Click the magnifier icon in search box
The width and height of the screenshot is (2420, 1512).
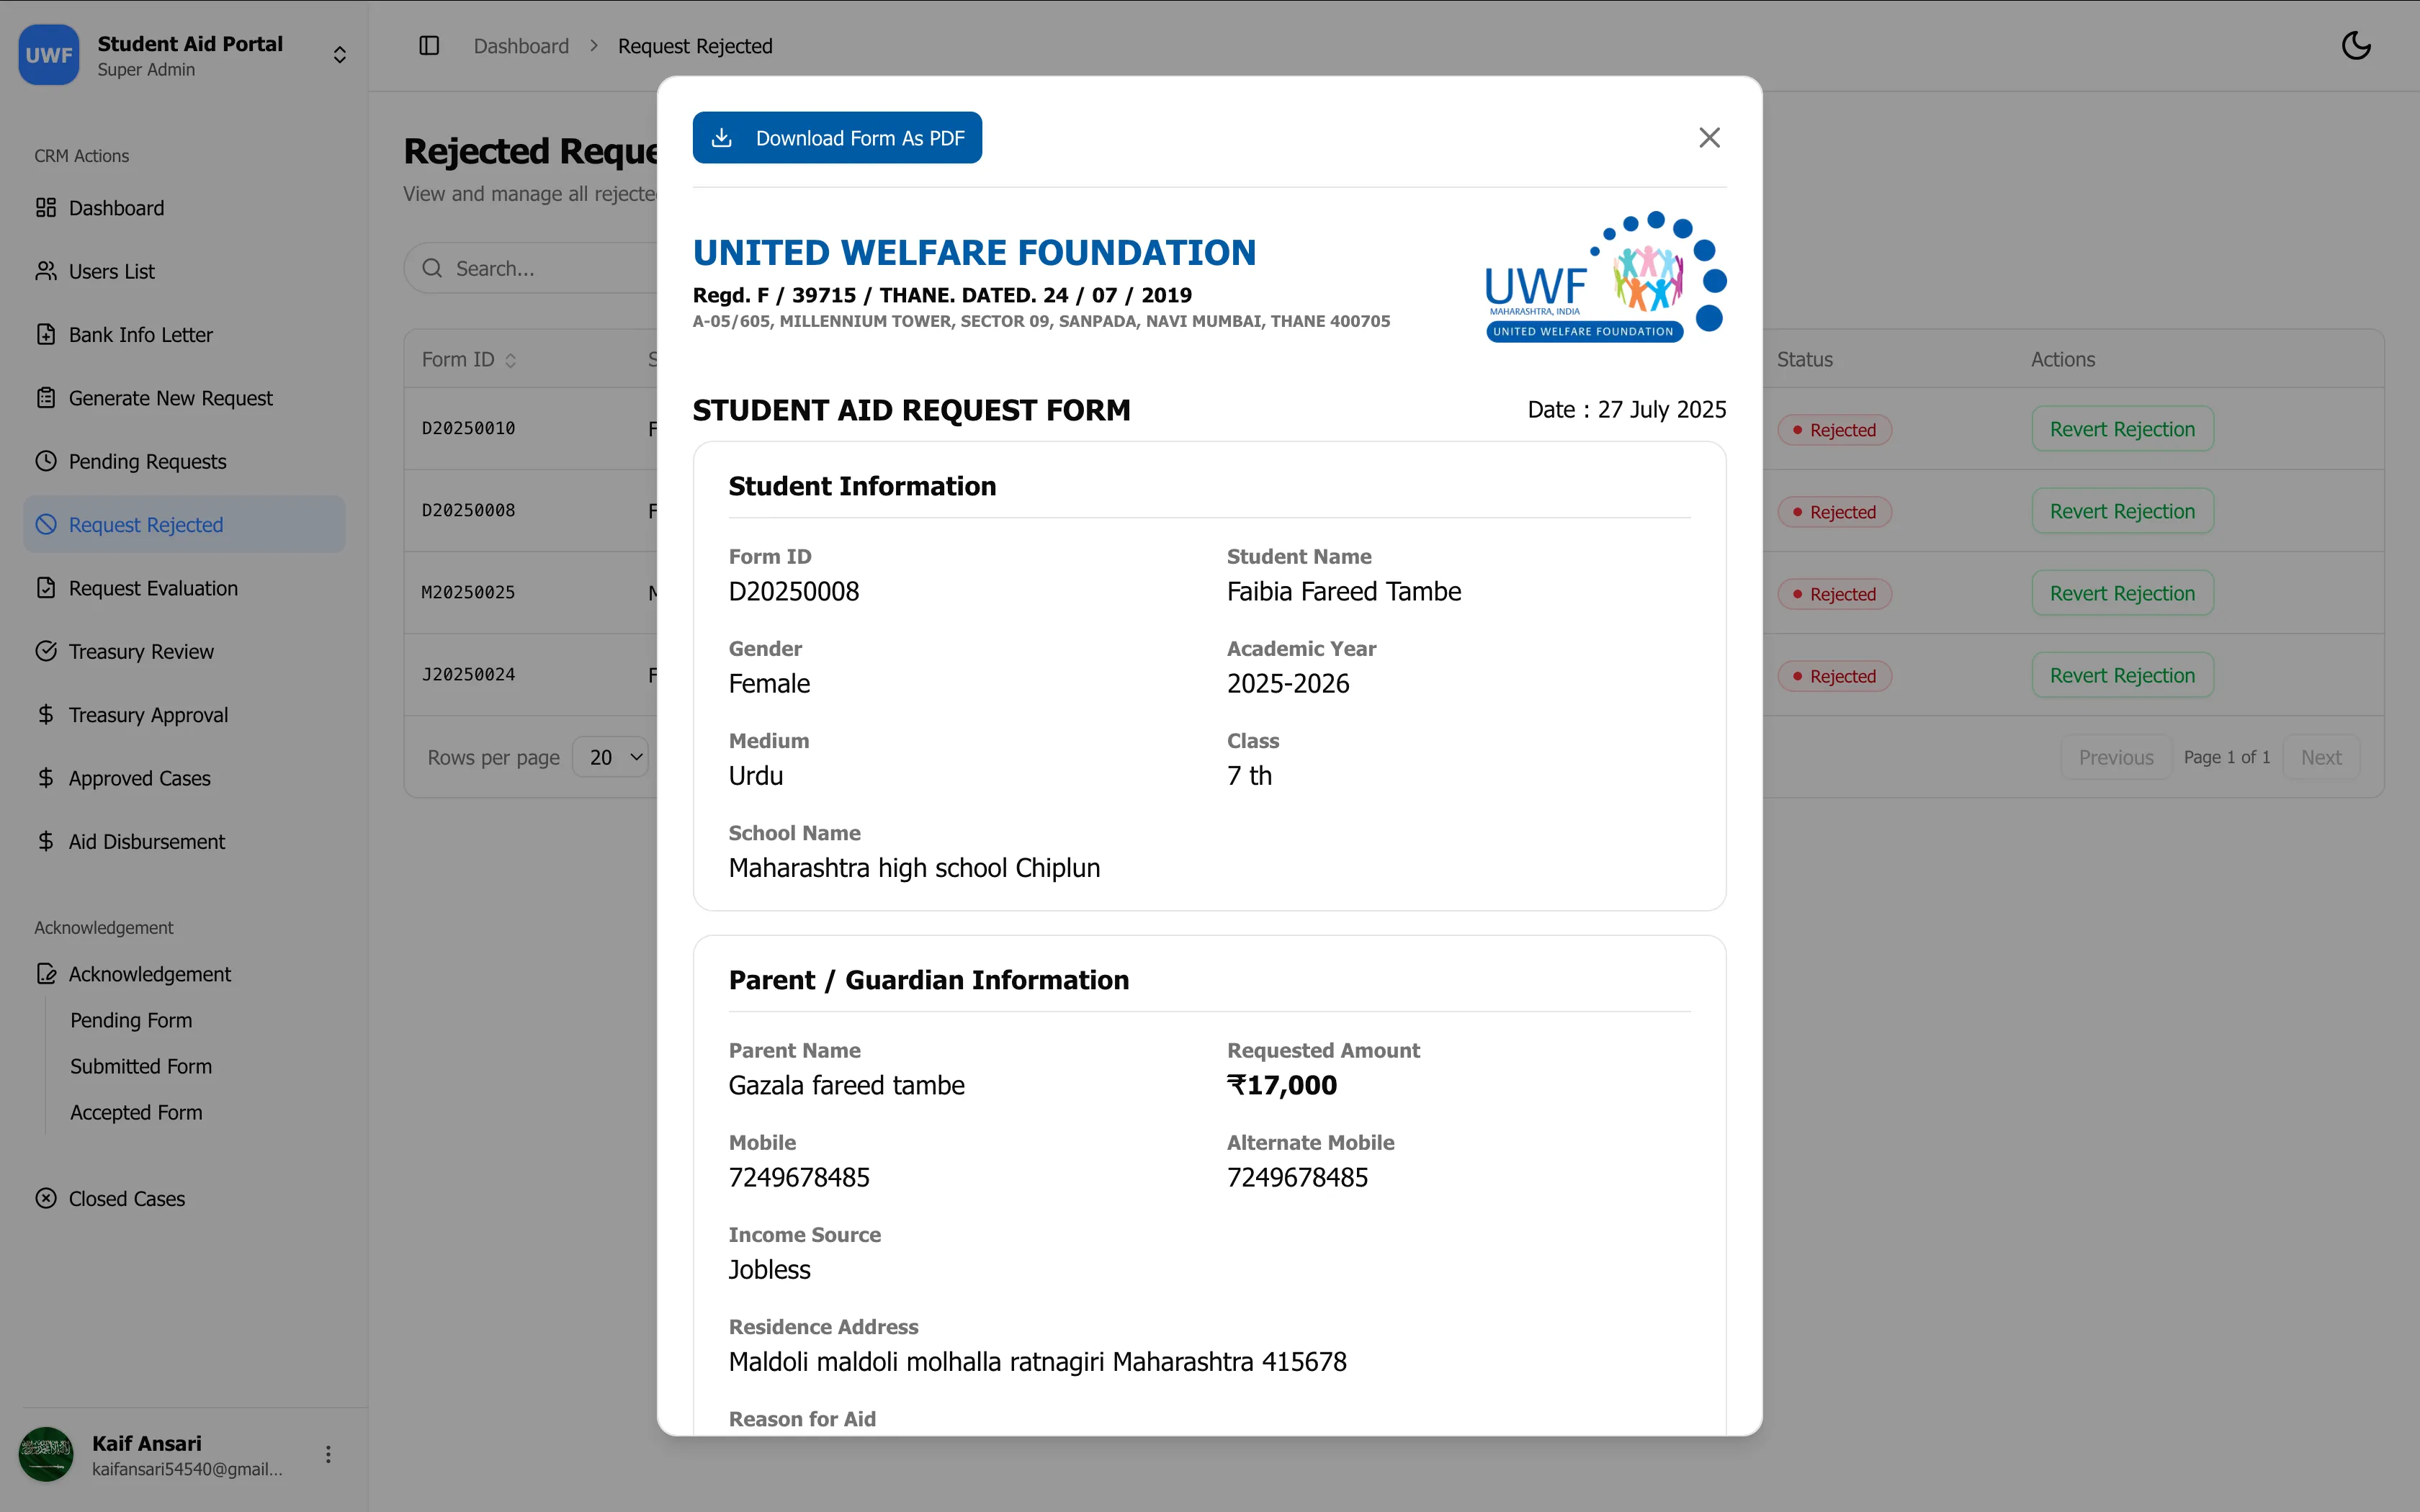pyautogui.click(x=432, y=268)
